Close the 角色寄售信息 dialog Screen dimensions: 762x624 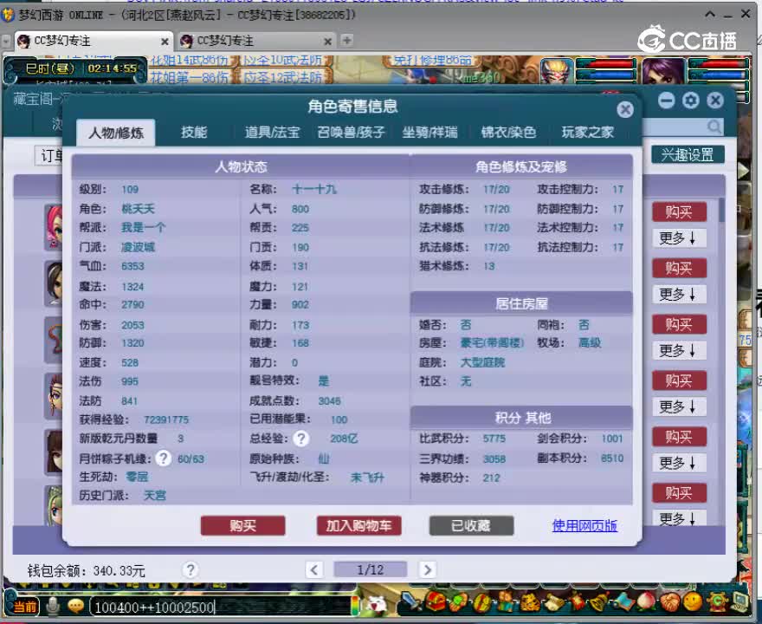coord(625,109)
